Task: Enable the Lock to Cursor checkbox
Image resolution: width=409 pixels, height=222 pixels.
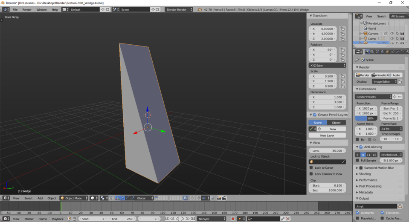Action: point(311,167)
